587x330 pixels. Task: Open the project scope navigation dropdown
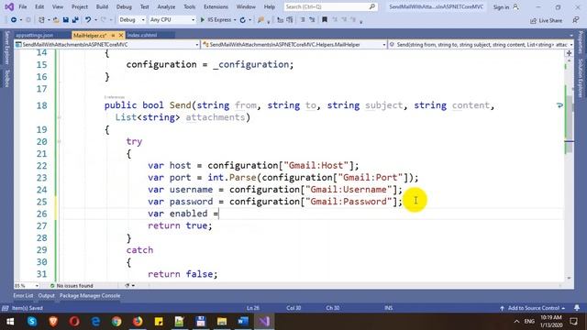tap(107, 45)
